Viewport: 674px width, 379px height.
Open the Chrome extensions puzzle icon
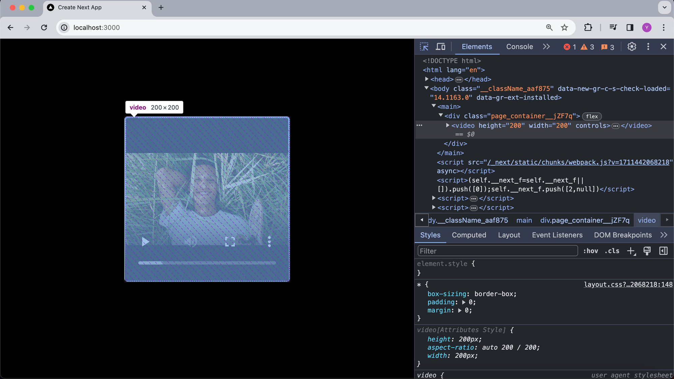tap(588, 28)
